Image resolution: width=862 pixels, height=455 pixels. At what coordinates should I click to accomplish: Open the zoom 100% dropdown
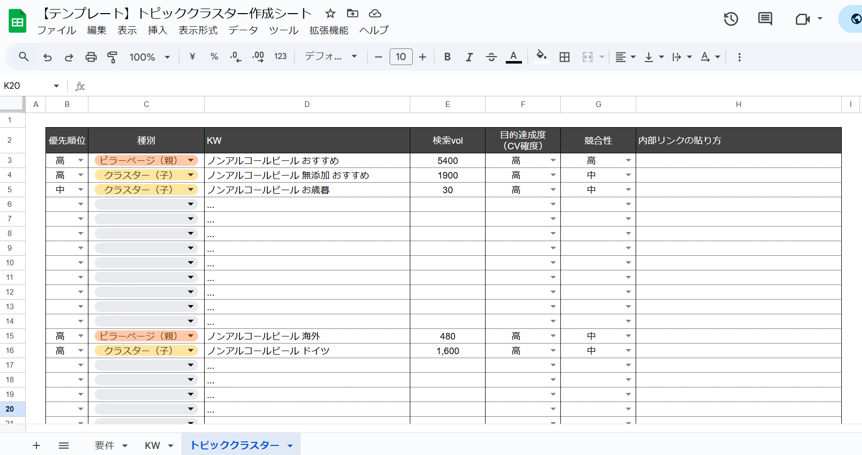pyautogui.click(x=150, y=57)
